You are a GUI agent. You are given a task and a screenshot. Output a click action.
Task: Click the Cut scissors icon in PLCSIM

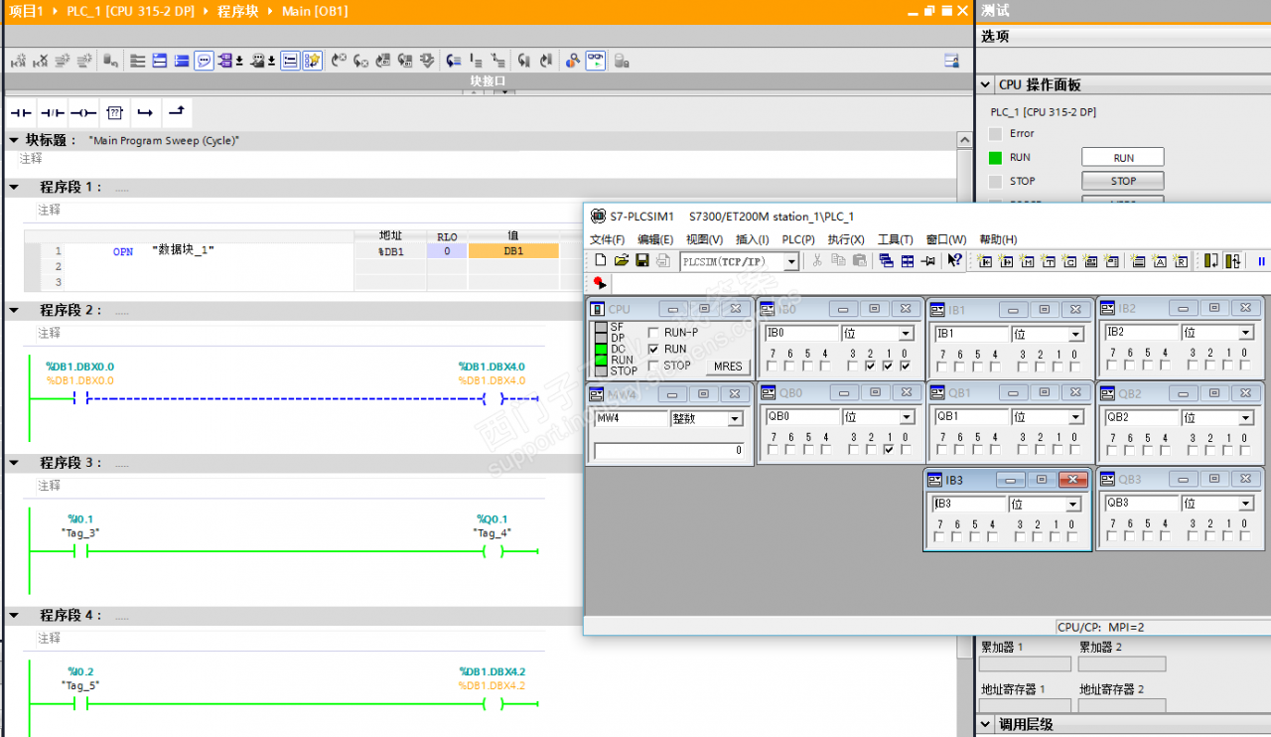click(817, 261)
